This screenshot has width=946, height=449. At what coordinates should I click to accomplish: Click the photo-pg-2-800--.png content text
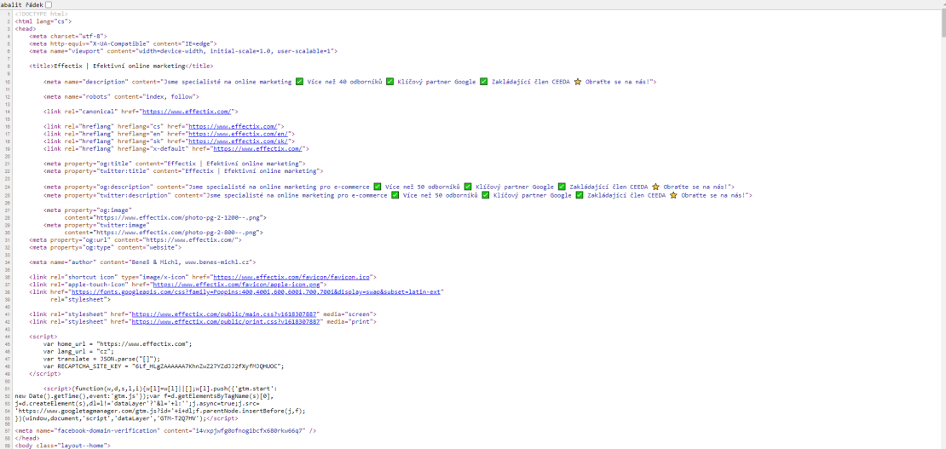click(164, 232)
